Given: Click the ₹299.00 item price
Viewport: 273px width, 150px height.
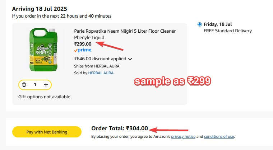Looking at the screenshot, I should point(83,44).
